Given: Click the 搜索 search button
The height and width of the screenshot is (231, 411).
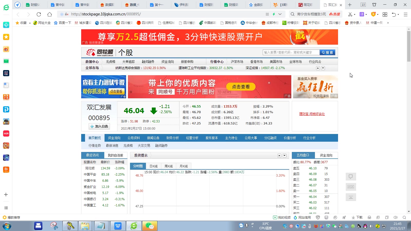Looking at the screenshot, I should (x=327, y=52).
